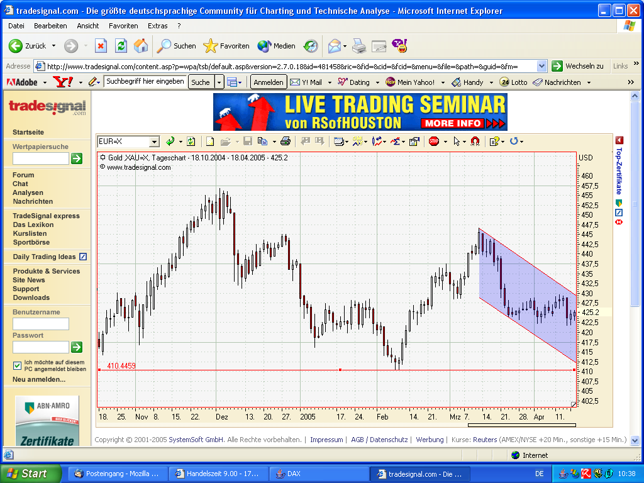Click the Yahoo Messenger smiley icon
Image resolution: width=644 pixels, height=483 pixels.
(x=399, y=45)
